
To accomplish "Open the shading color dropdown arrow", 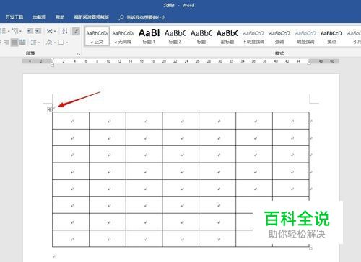I will coord(55,42).
